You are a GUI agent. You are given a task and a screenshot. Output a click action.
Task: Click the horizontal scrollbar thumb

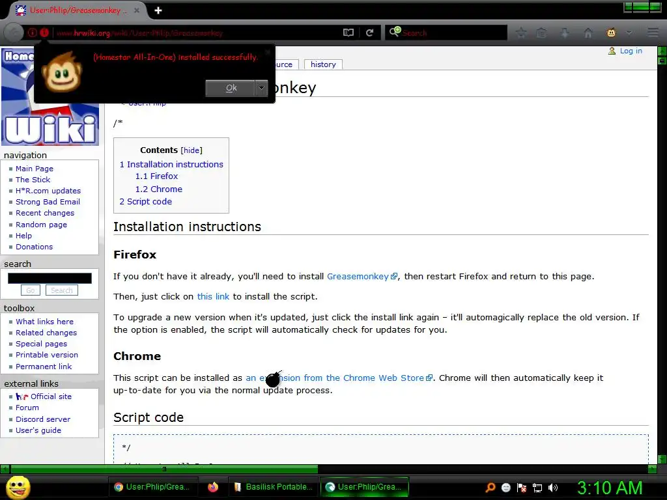pos(164,469)
